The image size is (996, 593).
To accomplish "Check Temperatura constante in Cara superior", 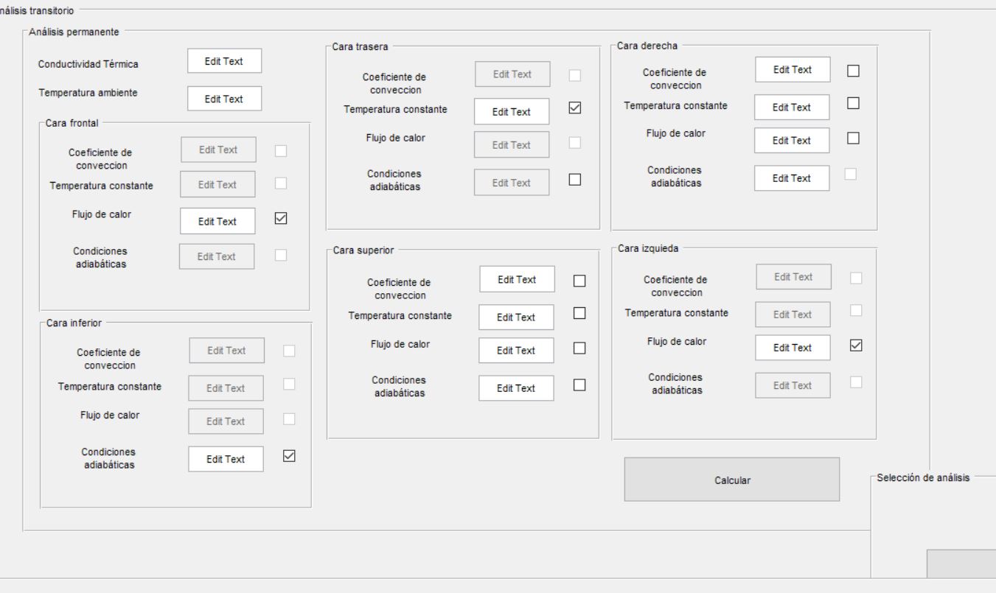I will point(579,314).
